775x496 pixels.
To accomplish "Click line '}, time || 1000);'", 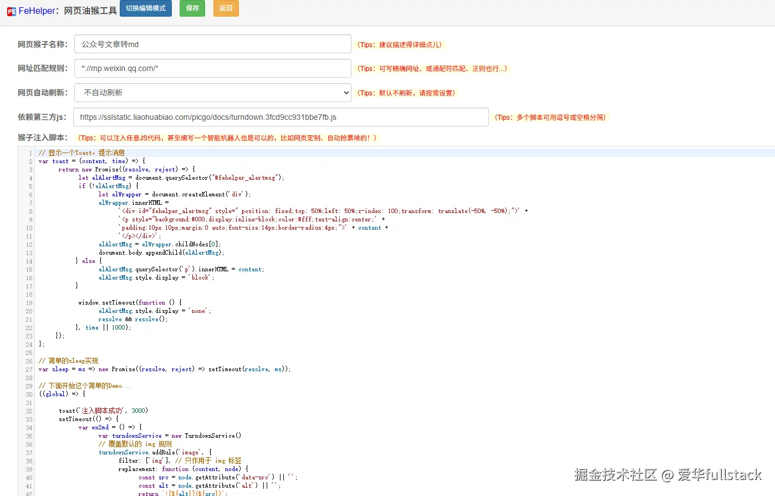I will click(x=103, y=327).
